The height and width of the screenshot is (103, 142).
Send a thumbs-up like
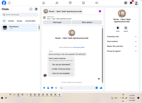click(x=101, y=88)
